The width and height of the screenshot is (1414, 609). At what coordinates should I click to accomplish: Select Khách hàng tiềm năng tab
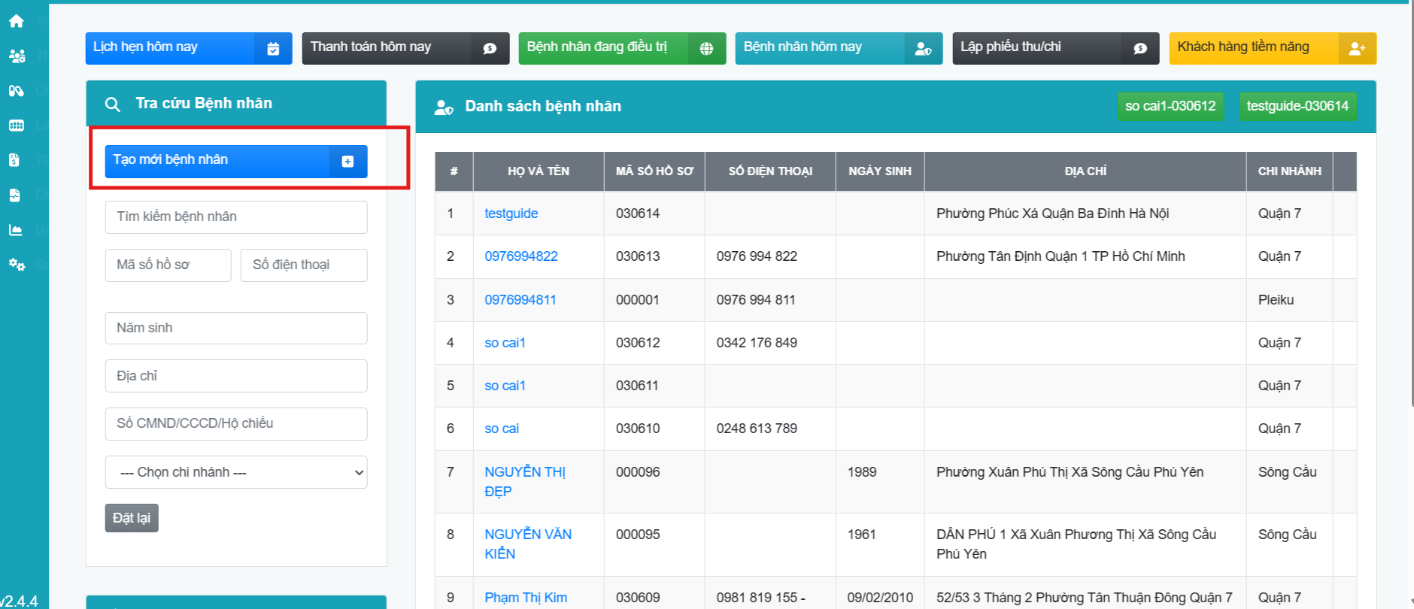(x=1272, y=48)
